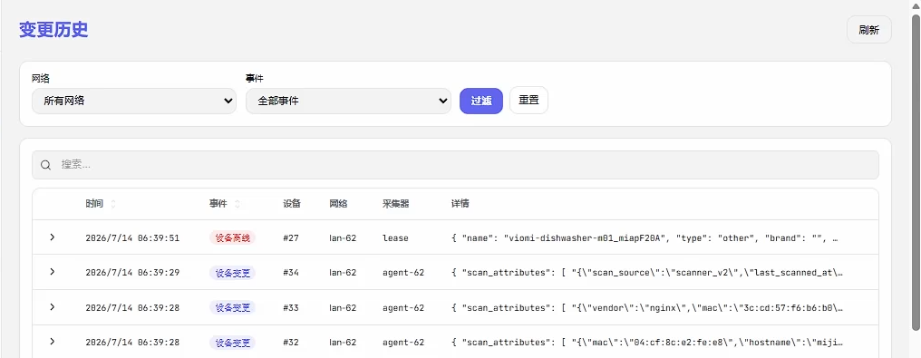
Task: Click the magnifier search icon
Action: (x=46, y=165)
